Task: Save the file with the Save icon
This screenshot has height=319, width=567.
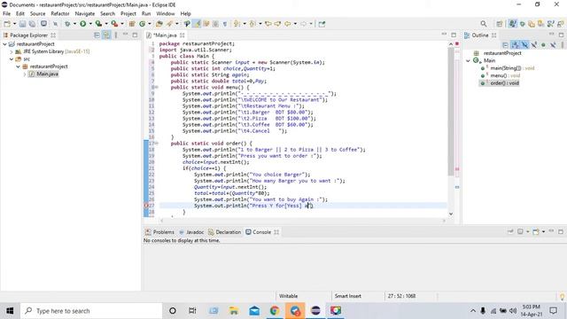Action: [x=22, y=24]
